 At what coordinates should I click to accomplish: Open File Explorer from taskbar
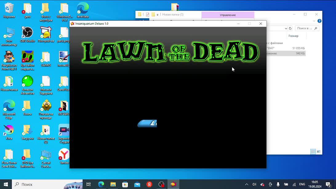113,184
